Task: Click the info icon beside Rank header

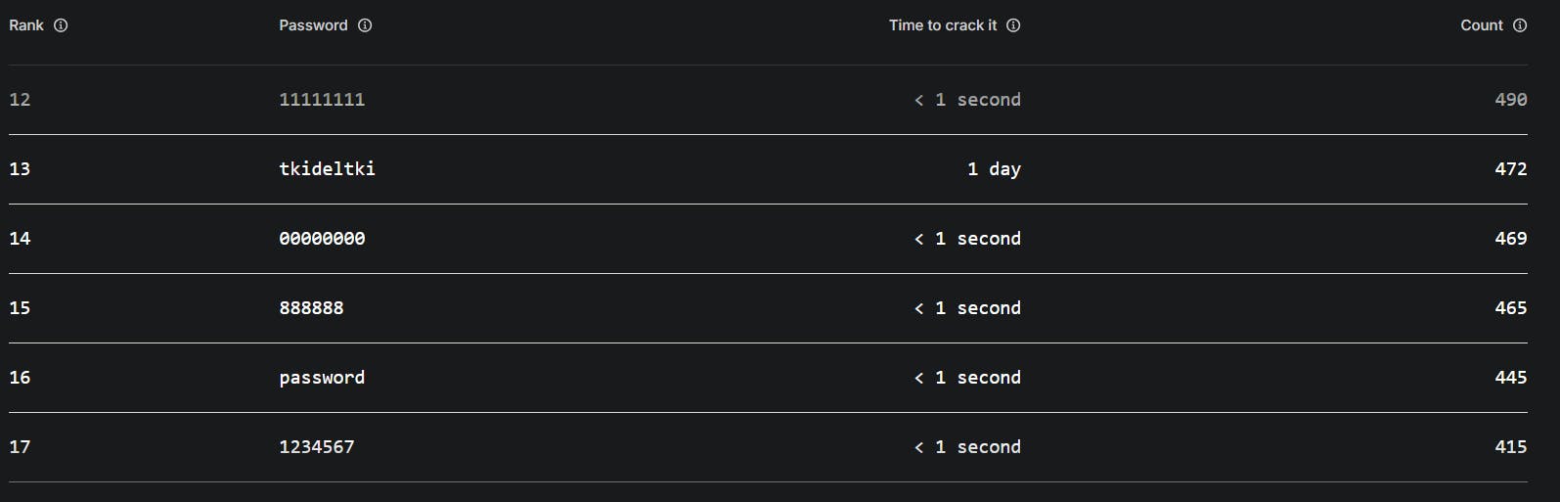Action: (61, 25)
